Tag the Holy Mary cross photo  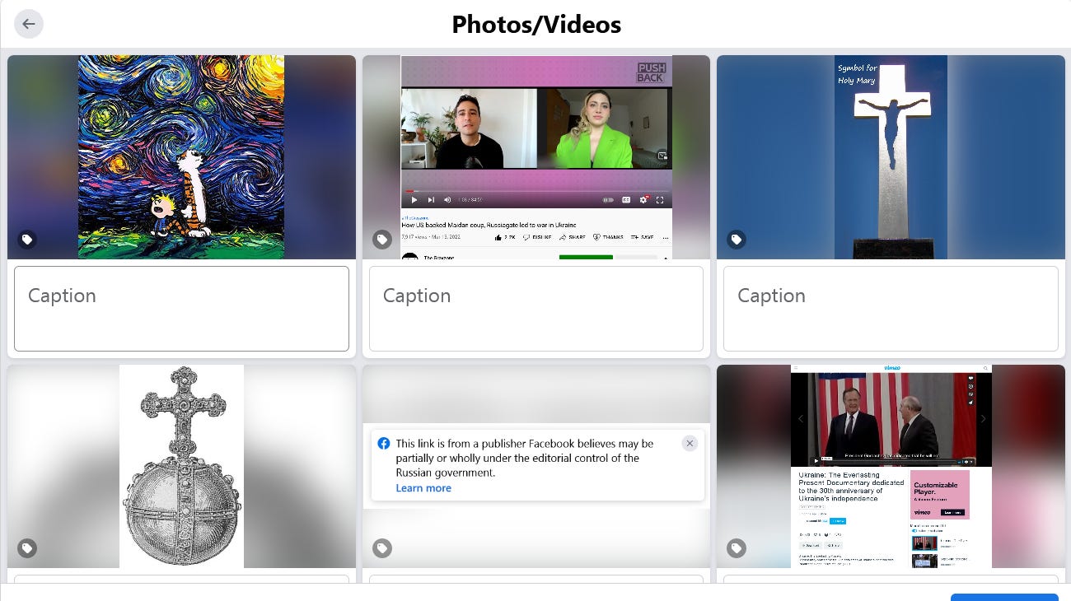737,240
